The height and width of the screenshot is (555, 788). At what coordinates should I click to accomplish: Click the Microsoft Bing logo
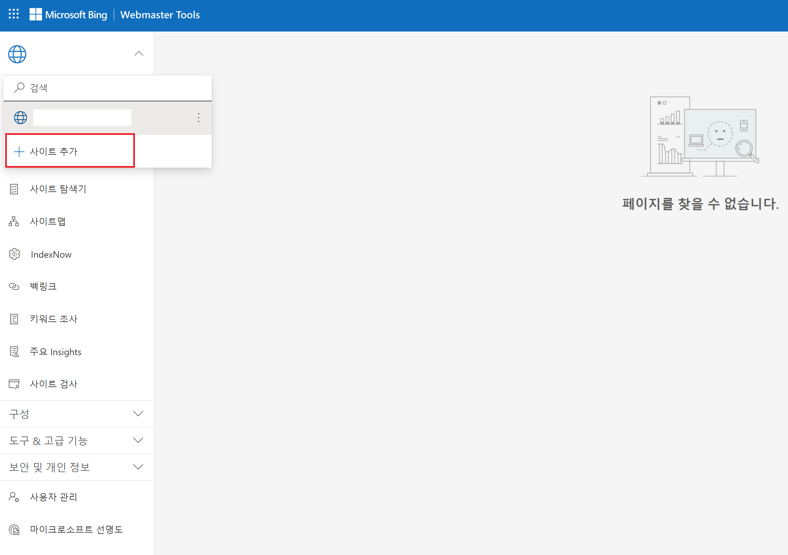[x=68, y=15]
